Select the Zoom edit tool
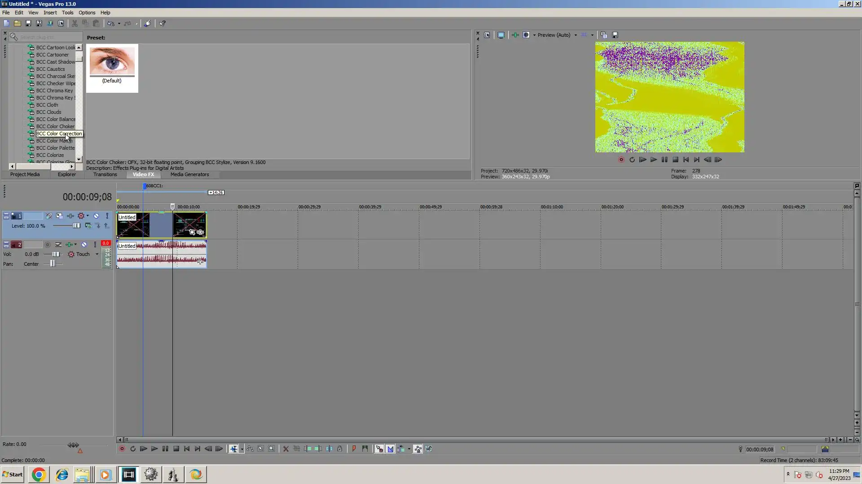The image size is (862, 484). point(272,449)
